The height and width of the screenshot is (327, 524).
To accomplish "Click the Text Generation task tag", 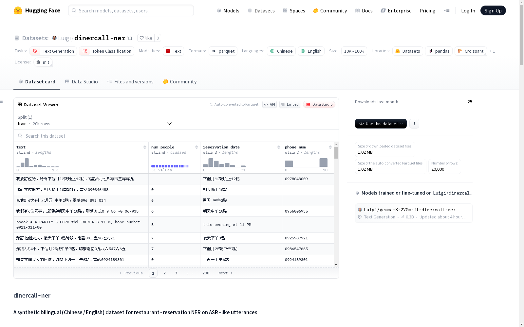I will [53, 51].
